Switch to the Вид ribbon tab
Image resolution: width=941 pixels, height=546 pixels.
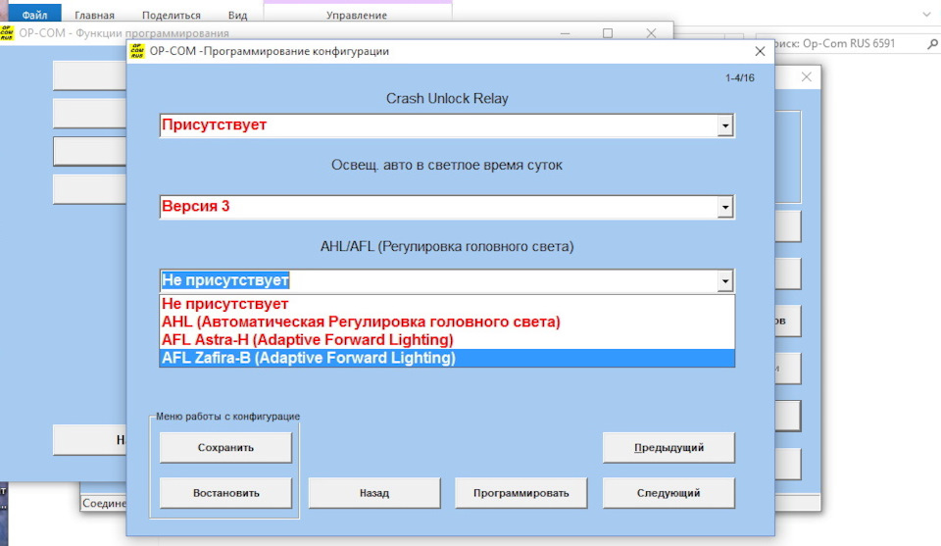[x=237, y=15]
